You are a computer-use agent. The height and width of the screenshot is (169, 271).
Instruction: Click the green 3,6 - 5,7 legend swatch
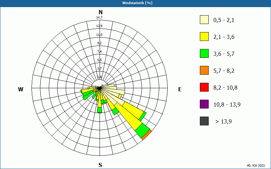coord(204,53)
